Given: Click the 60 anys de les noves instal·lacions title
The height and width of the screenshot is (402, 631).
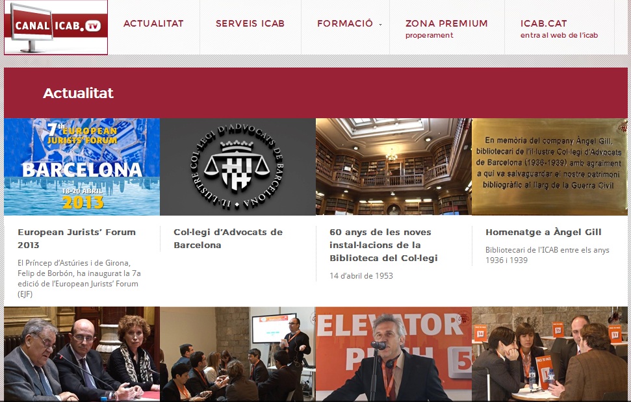Looking at the screenshot, I should (383, 245).
